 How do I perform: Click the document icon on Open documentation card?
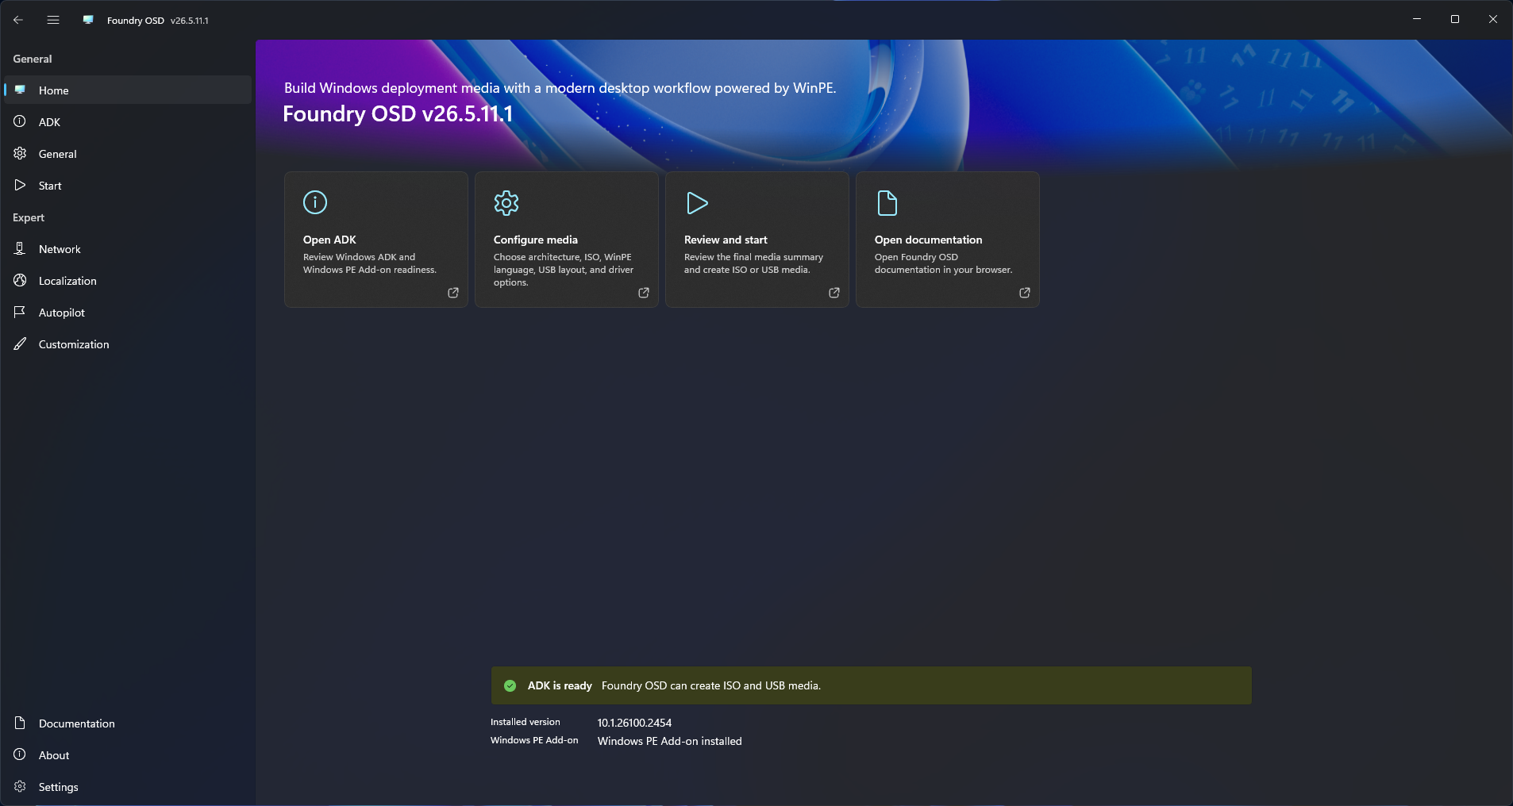coord(887,203)
